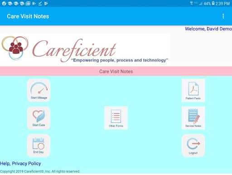The width and height of the screenshot is (232, 175).
Task: Click the pink Care Visit Notes heading
Action: [116, 71]
